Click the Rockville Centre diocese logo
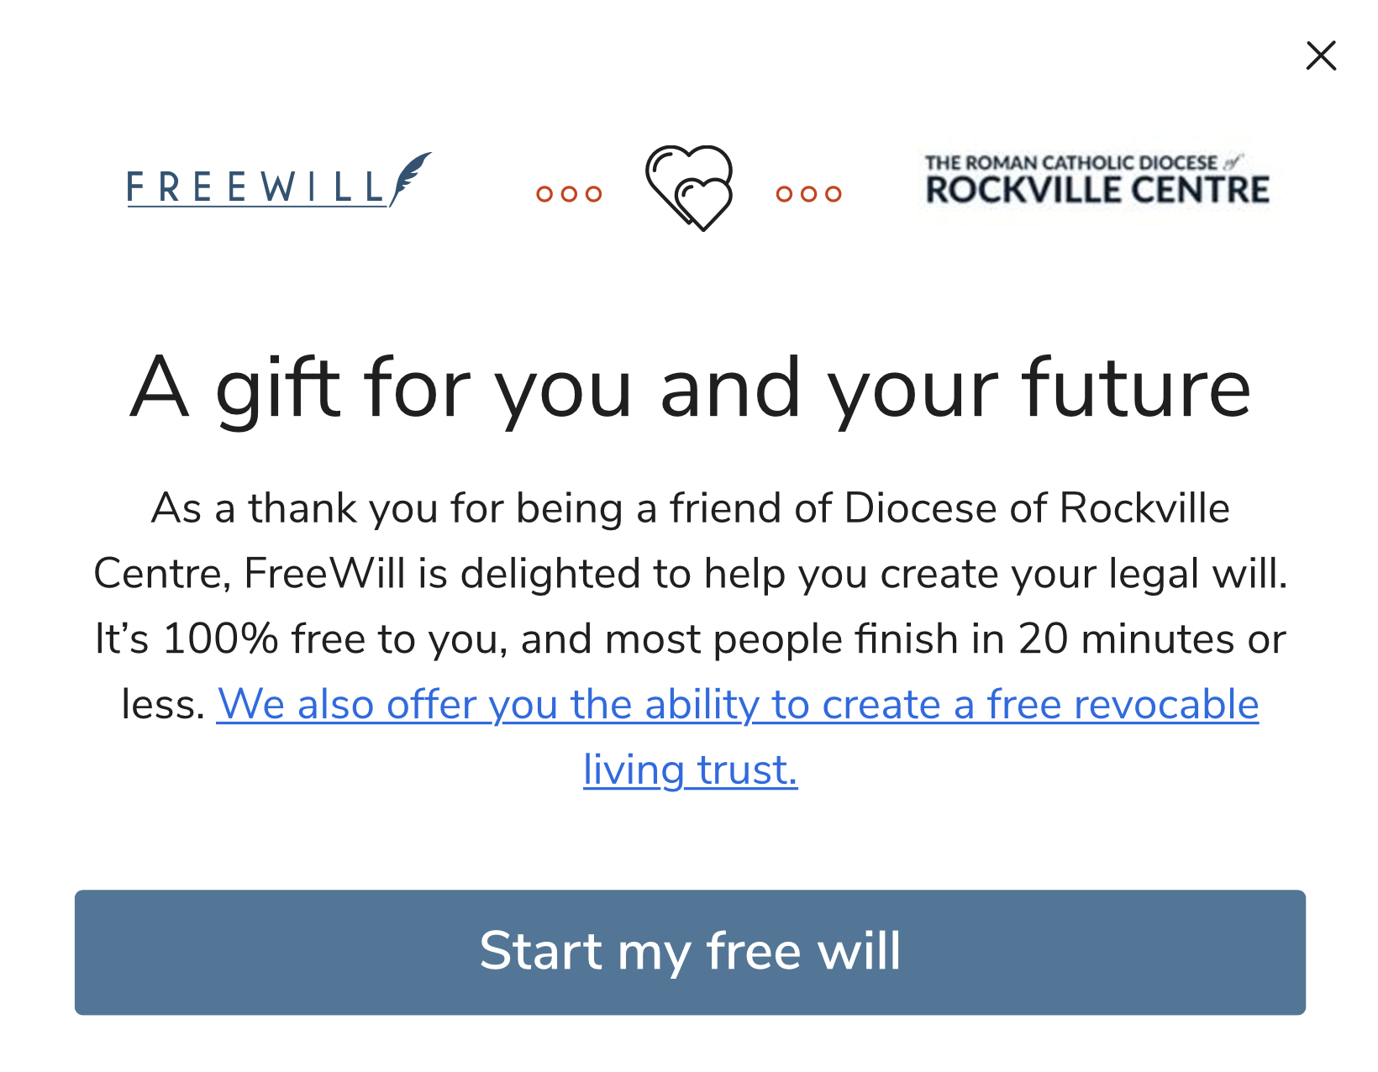Viewport: 1378px width, 1072px height. click(1097, 180)
